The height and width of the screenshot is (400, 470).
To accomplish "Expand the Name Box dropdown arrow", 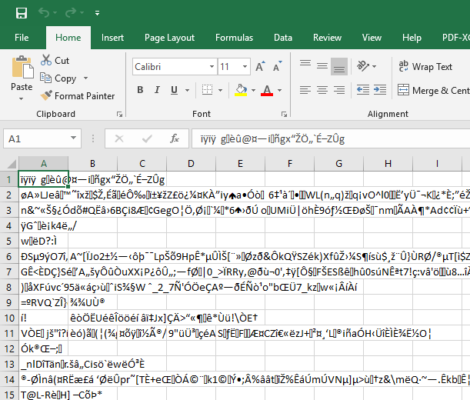I will [78, 139].
